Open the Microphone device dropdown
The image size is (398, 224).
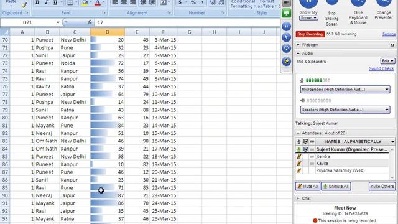tap(345, 90)
